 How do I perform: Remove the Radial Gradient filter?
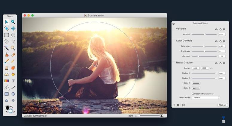click(x=224, y=63)
